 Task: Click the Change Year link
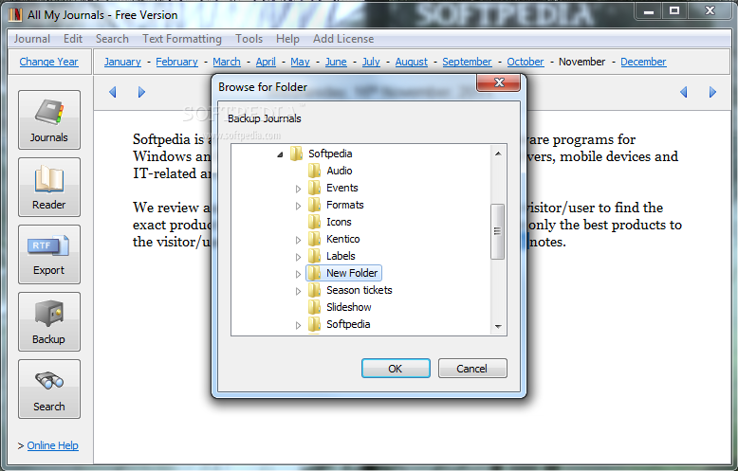49,62
